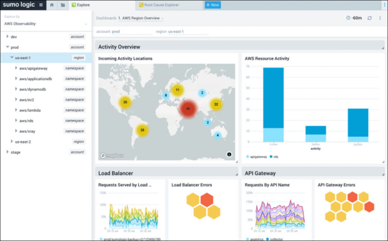388x241 pixels.
Task: Click the red hexagon in Load Balancer Errors
Action: click(207, 200)
